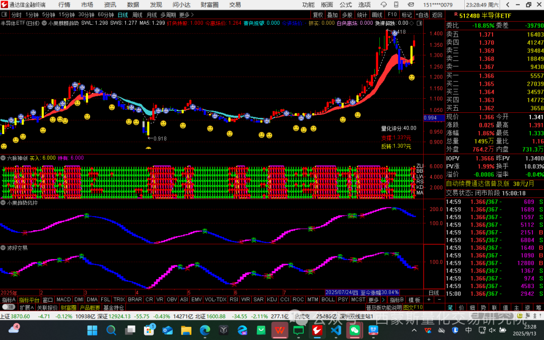Image resolution: width=544 pixels, height=340 pixels.
Task: Click system clock 23:28 on taskbar
Action: [530, 326]
